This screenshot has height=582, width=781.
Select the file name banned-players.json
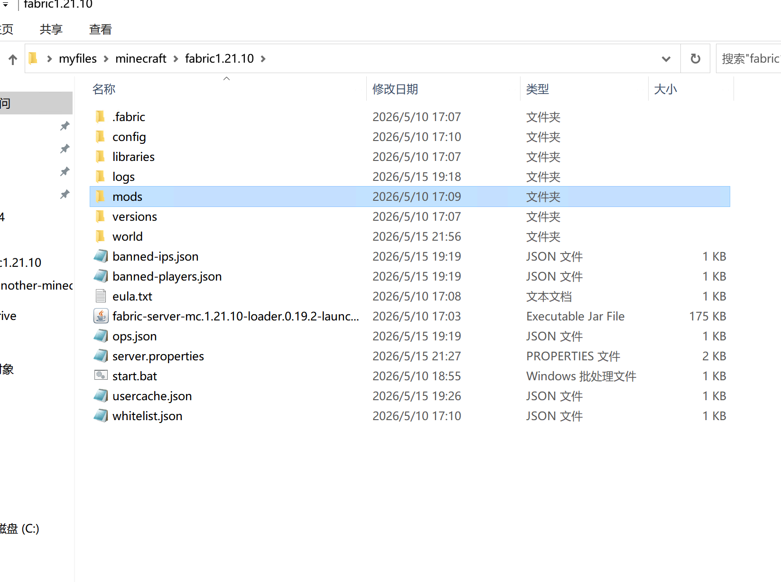click(167, 276)
